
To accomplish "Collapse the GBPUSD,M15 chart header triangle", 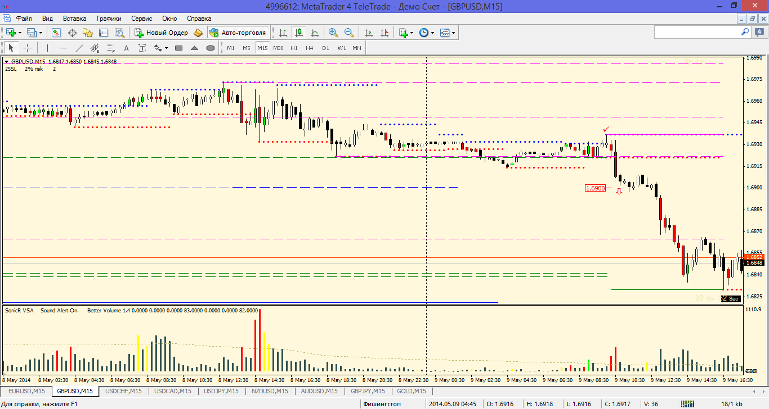I will [7, 61].
